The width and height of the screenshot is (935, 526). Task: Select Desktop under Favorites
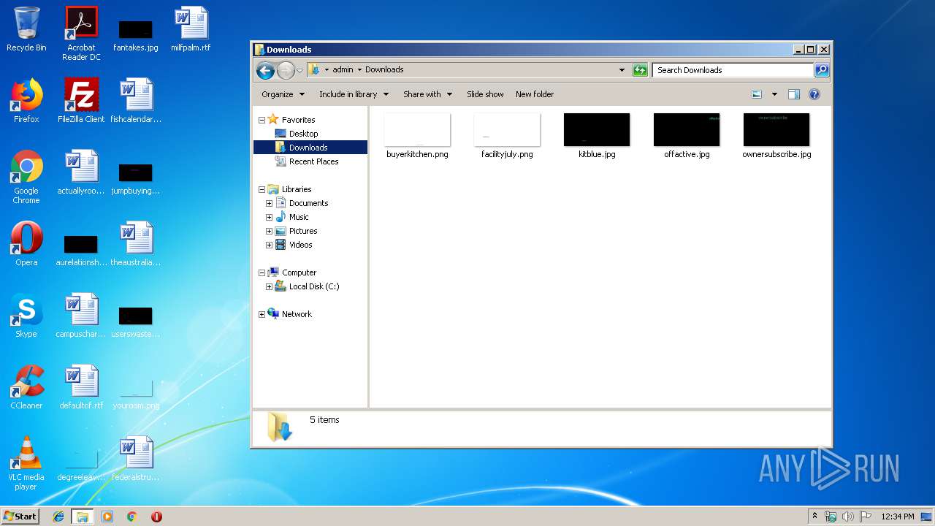(303, 134)
